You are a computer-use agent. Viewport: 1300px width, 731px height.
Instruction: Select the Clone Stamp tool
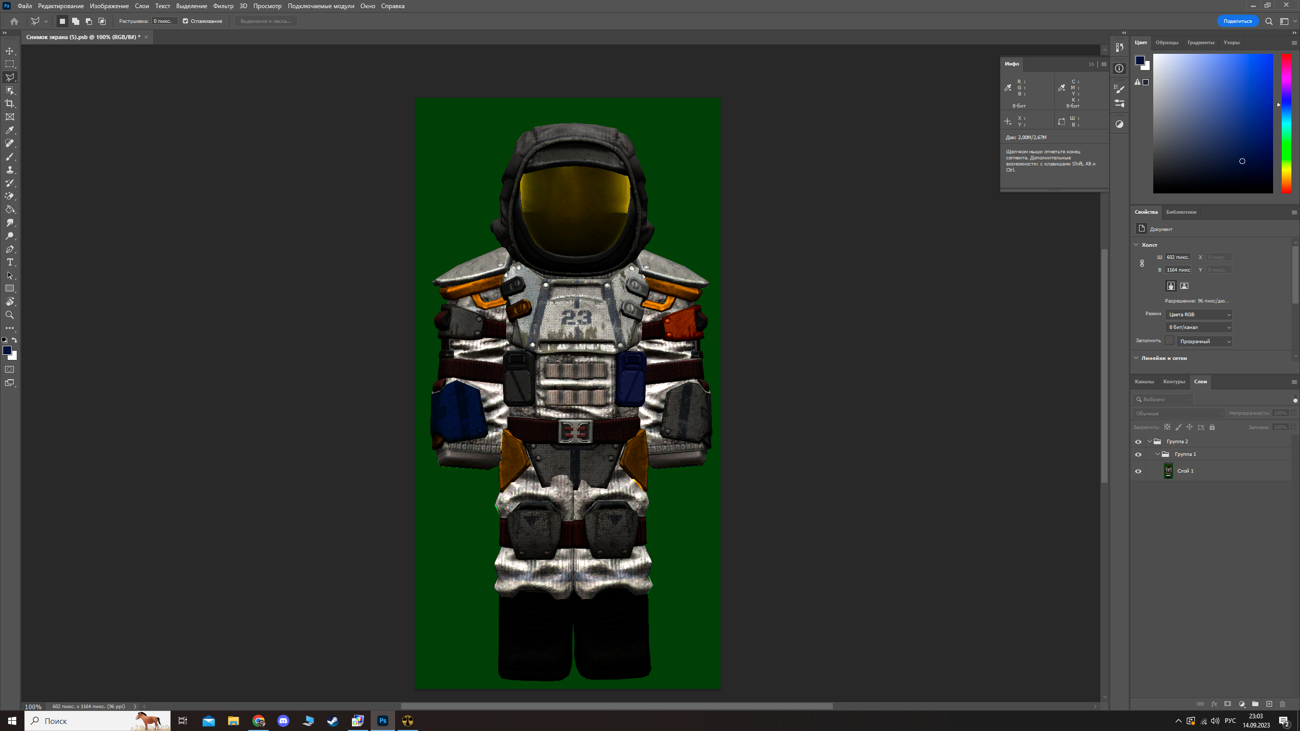(x=10, y=170)
